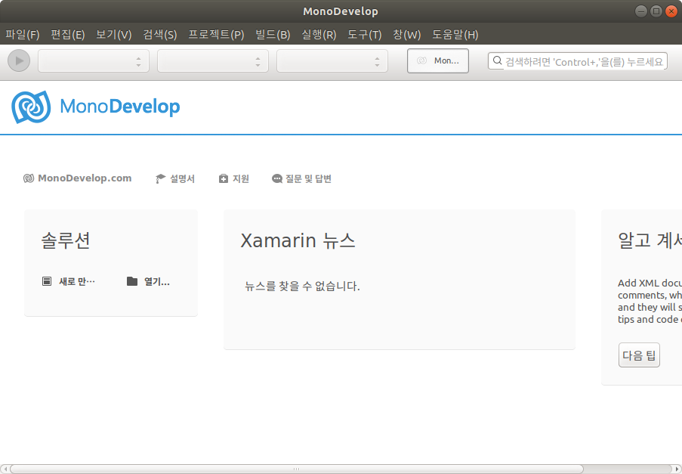Open the 질문 및 답변 link

(308, 179)
